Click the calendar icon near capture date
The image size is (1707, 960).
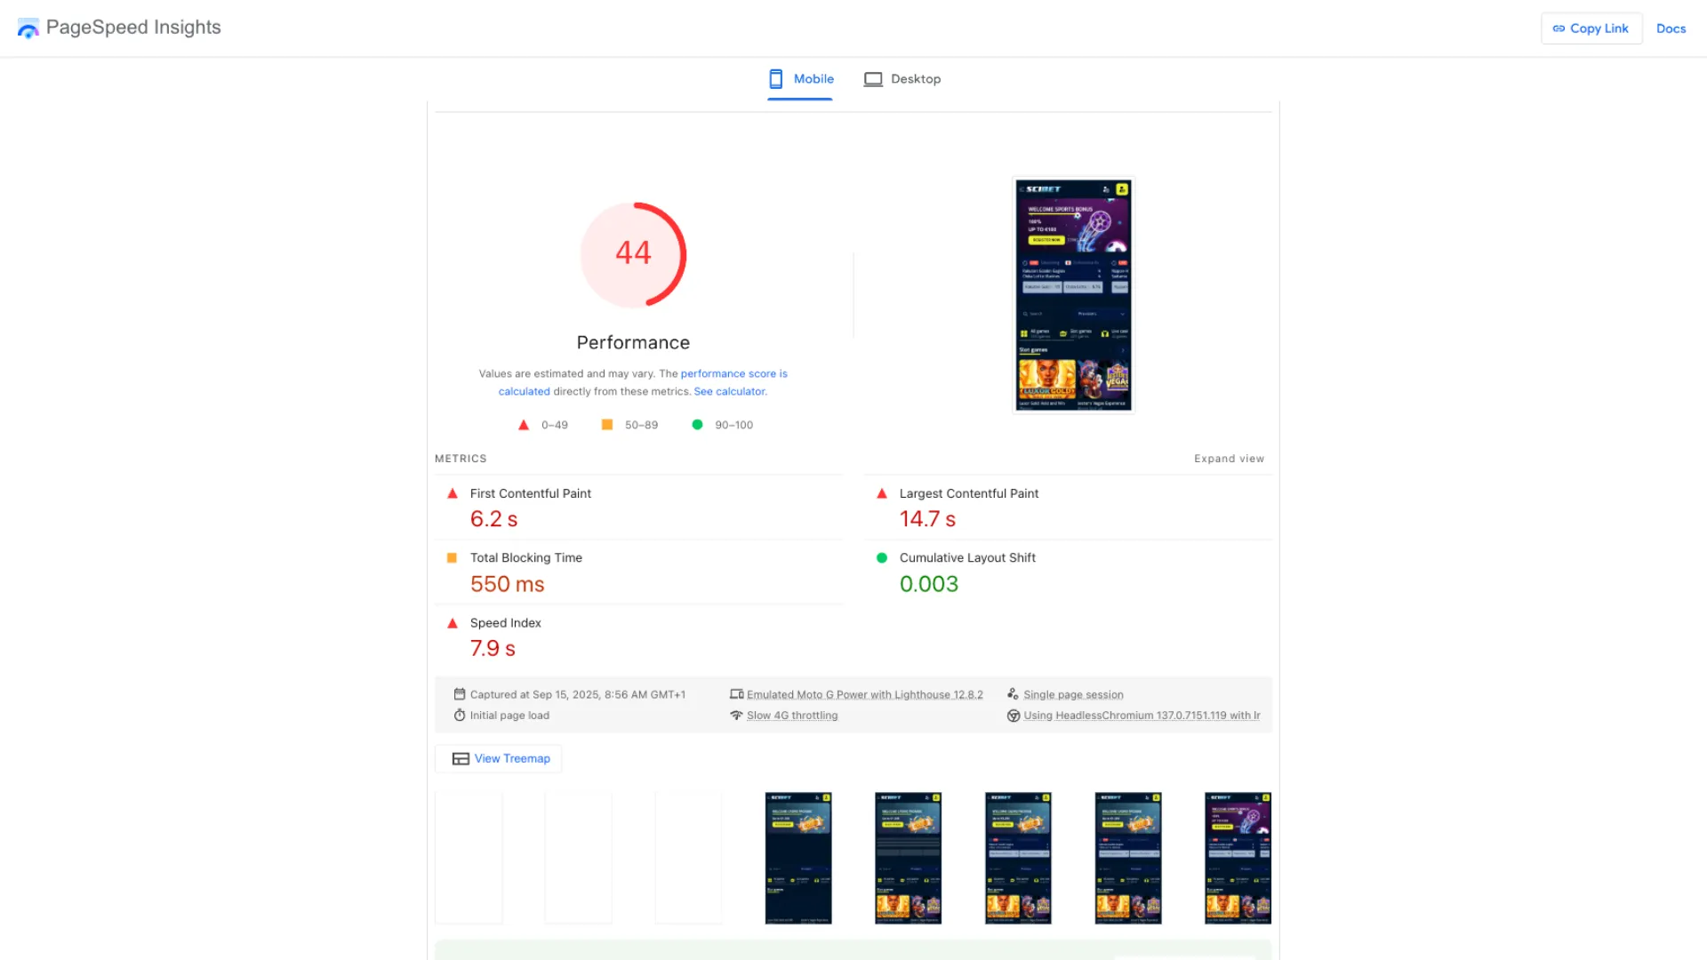[x=460, y=693]
